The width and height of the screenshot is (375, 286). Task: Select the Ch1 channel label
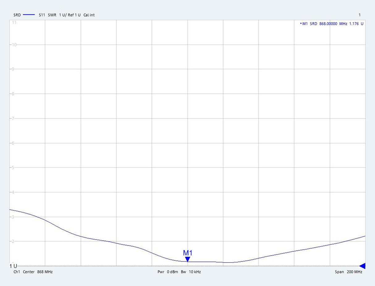tap(17, 272)
